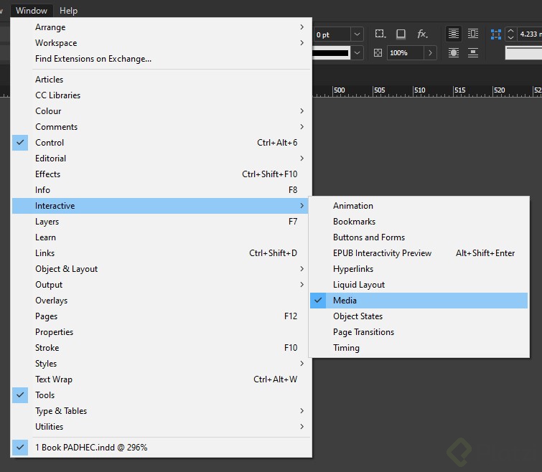Switch to 1 Book PADHEC.indd document
The image size is (542, 472).
[x=162, y=448]
